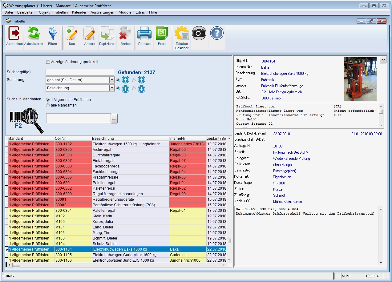
Task: Enable Anzeige Änderungsprotokoll checkbox
Action: [x=48, y=62]
